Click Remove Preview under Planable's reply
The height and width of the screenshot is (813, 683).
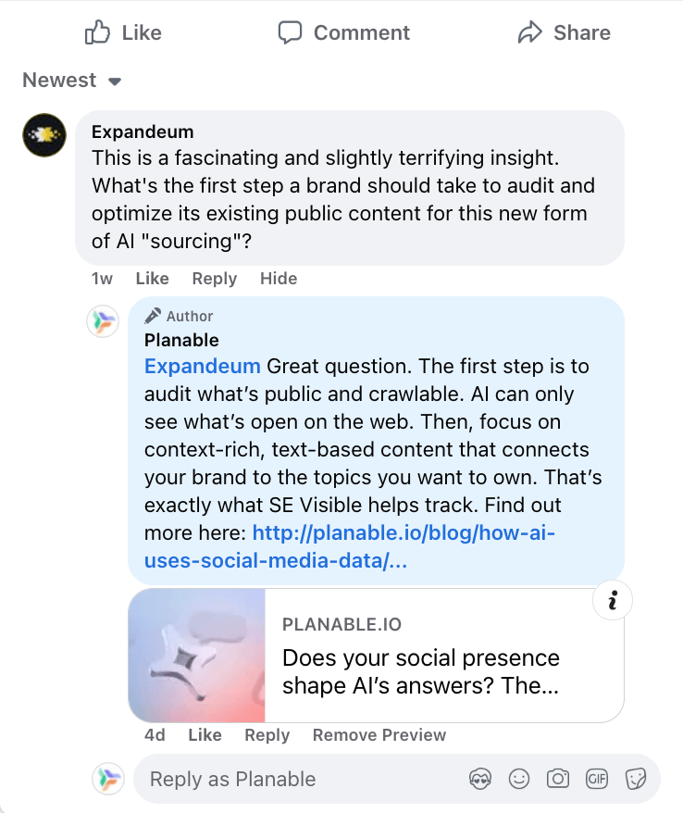pos(379,735)
